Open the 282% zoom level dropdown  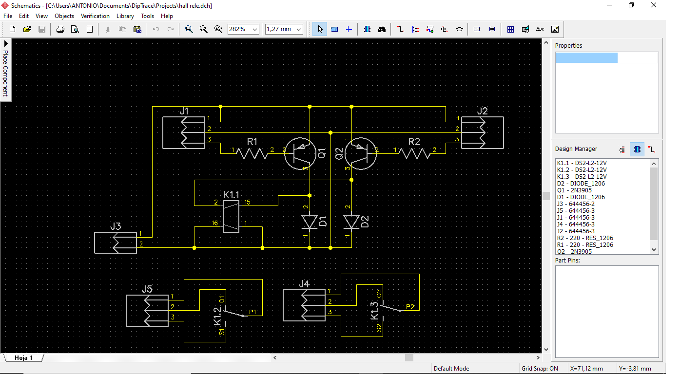point(255,29)
